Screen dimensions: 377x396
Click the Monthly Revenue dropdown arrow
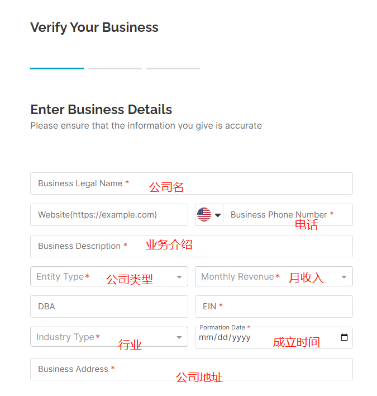pos(344,277)
